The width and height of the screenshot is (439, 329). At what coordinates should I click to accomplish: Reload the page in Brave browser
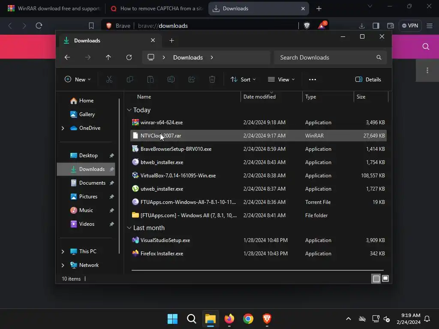click(x=39, y=26)
